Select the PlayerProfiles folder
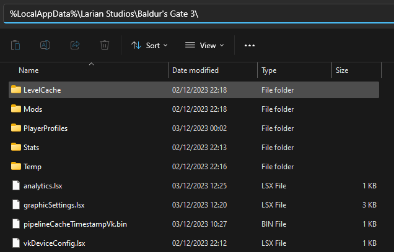 (45, 128)
